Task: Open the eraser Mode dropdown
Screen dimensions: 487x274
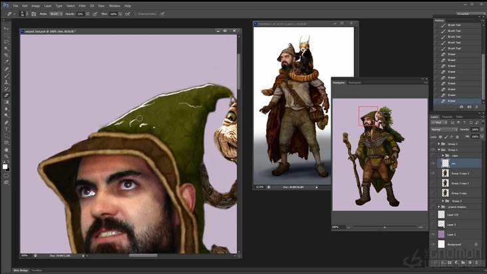Action: (56, 14)
